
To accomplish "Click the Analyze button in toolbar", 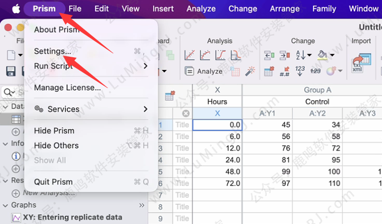I will click(203, 71).
